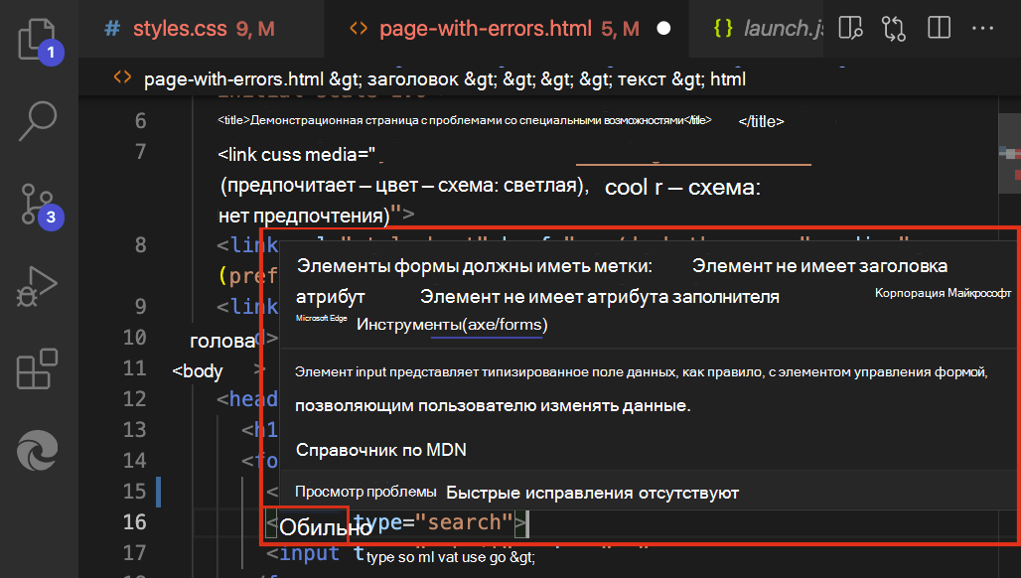Open the search editor preview icon

(850, 29)
